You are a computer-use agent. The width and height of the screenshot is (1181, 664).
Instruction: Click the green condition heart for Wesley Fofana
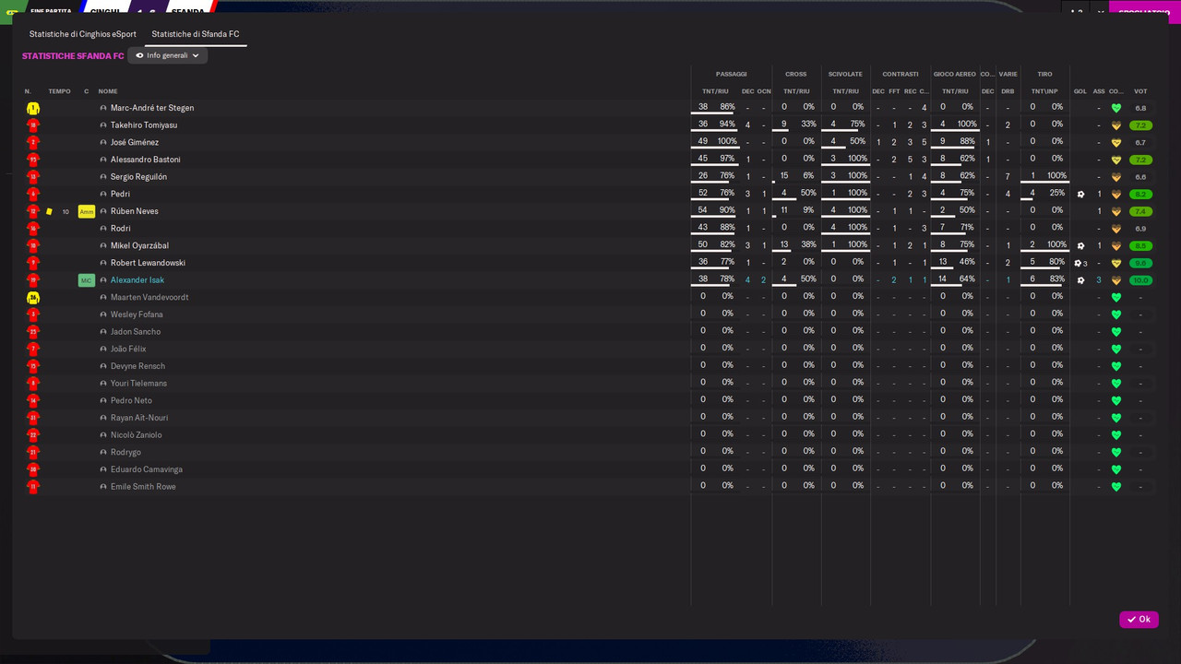(x=1116, y=314)
